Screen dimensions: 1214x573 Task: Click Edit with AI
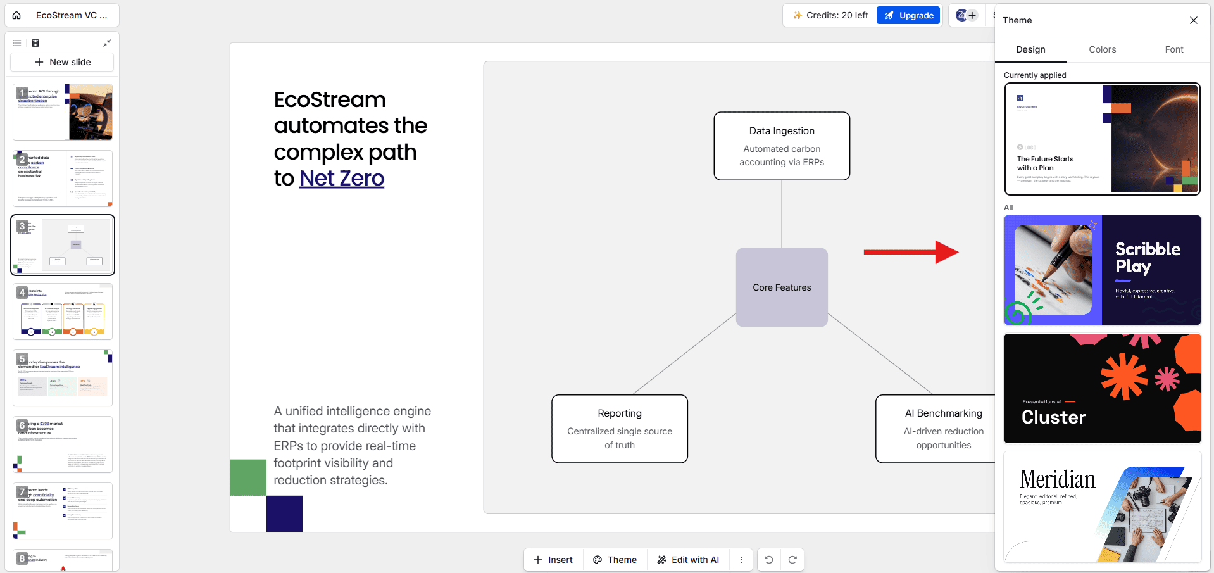(688, 560)
